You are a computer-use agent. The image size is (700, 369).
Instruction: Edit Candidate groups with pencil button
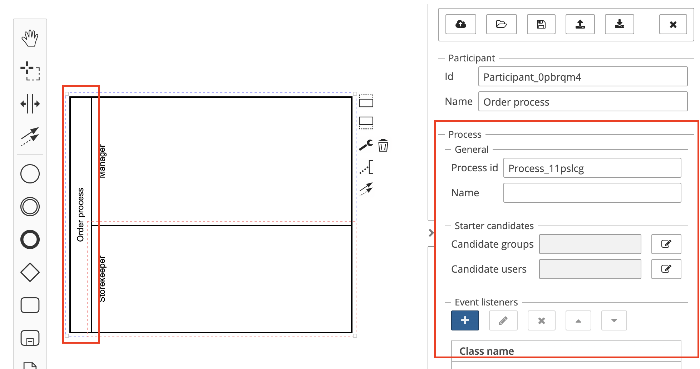pos(666,244)
